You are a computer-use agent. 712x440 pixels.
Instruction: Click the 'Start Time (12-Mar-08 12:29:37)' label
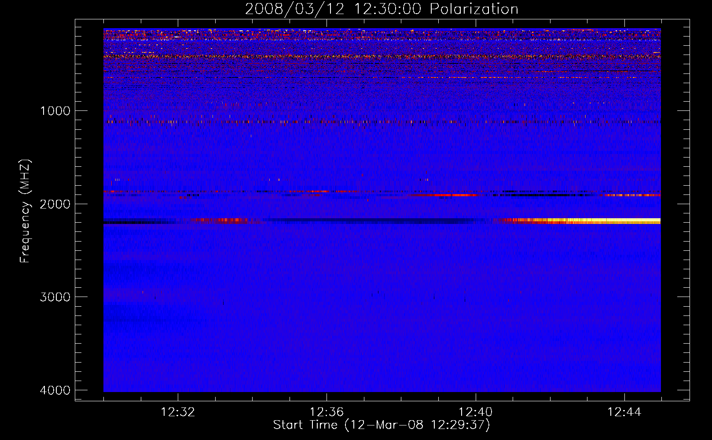pyautogui.click(x=382, y=425)
